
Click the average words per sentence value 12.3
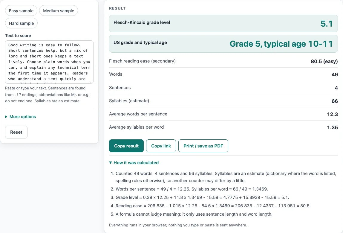(x=333, y=114)
